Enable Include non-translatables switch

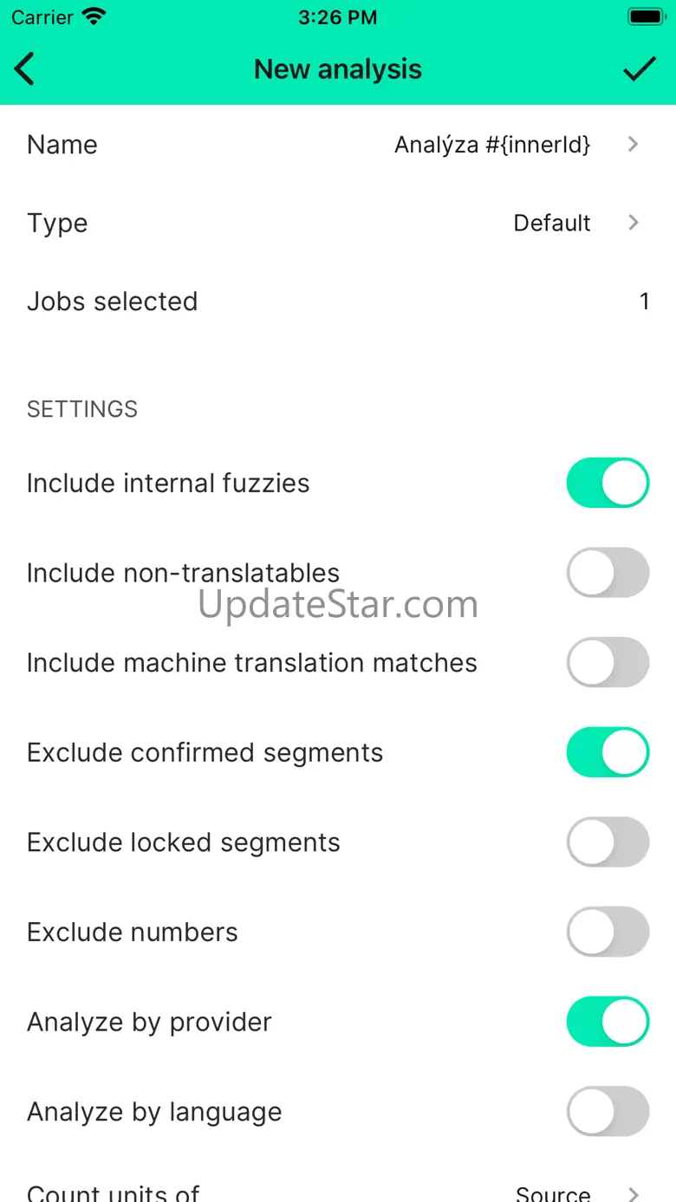(x=608, y=573)
